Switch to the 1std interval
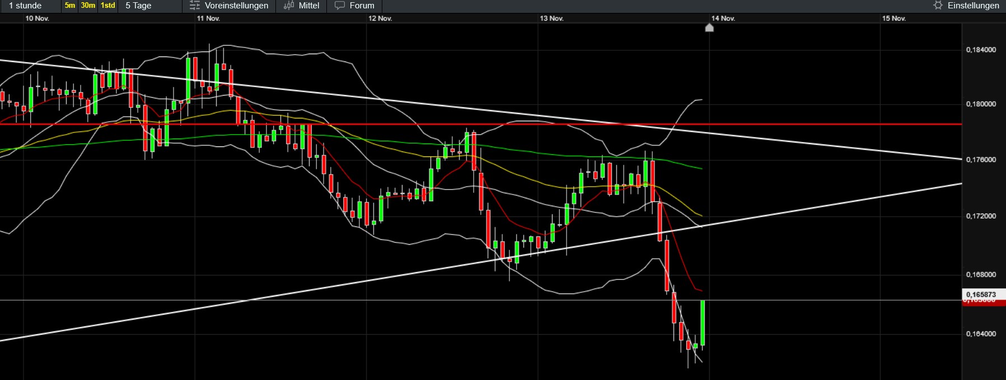Image resolution: width=1006 pixels, height=380 pixels. 108,6
